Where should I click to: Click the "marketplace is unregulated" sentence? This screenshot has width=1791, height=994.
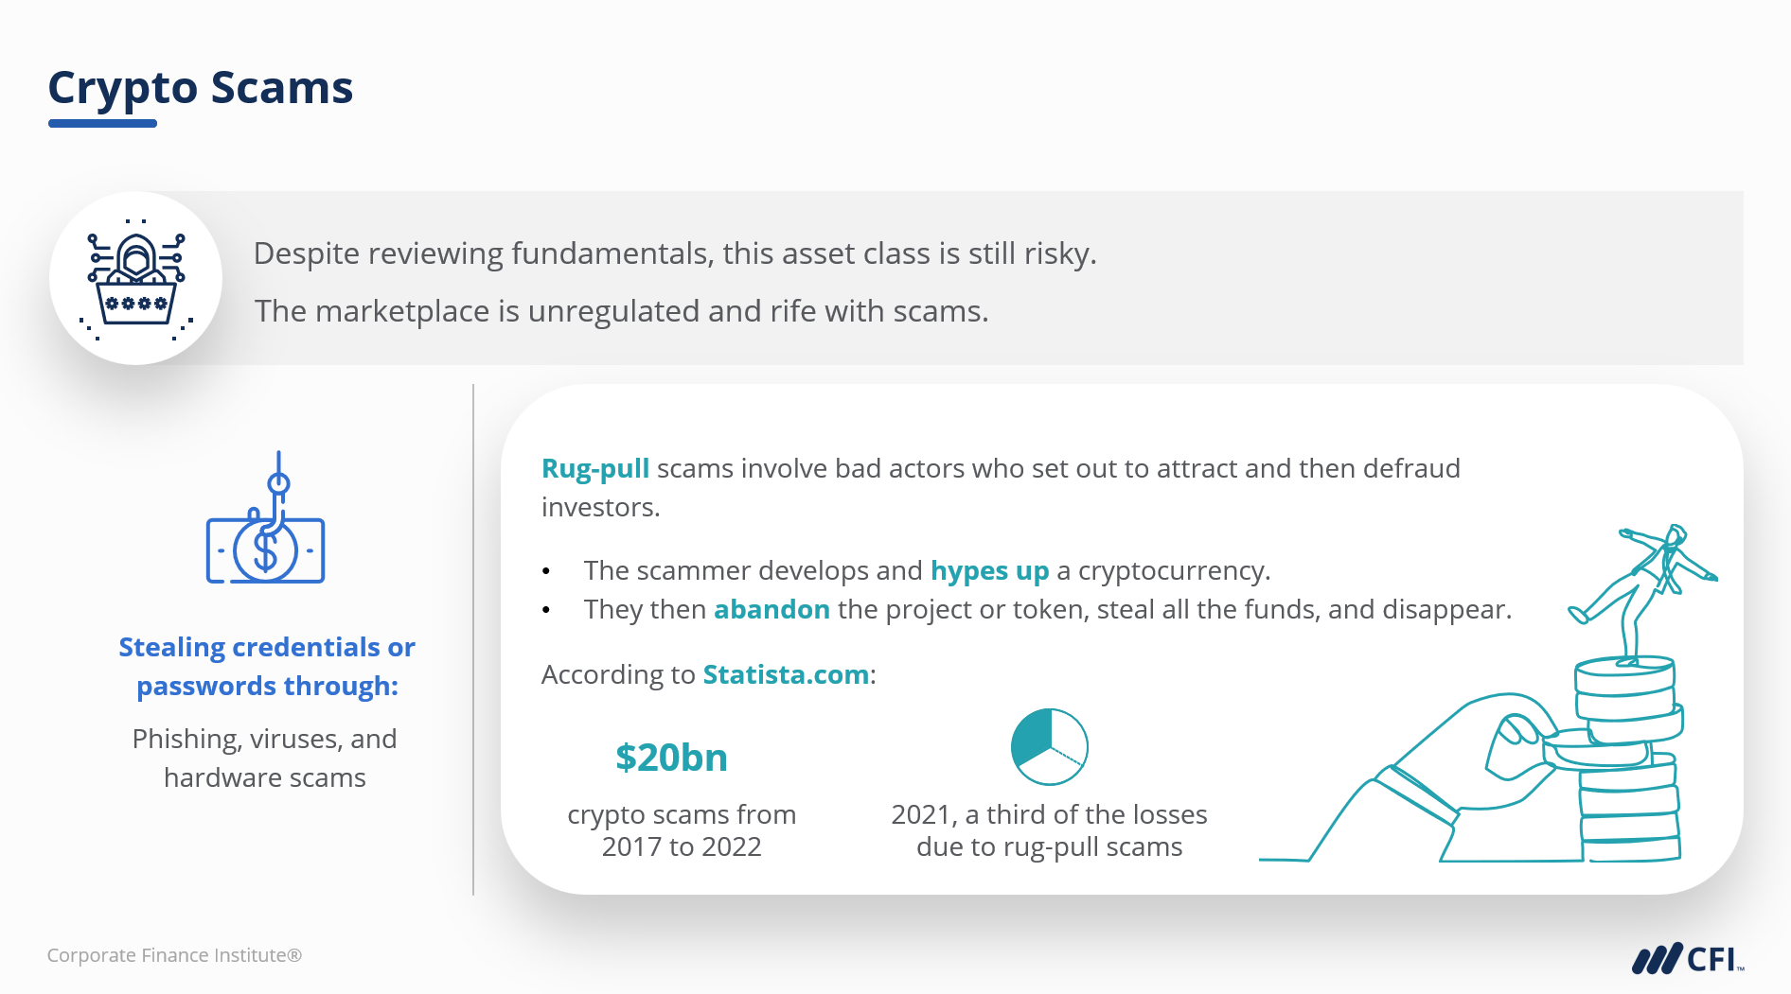[x=621, y=311]
